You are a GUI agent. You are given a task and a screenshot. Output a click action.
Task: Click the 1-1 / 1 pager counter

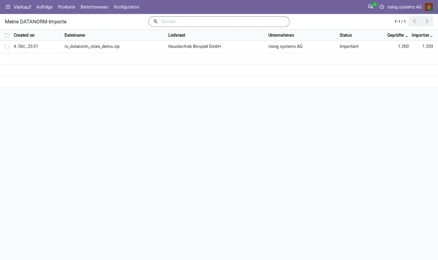[400, 21]
